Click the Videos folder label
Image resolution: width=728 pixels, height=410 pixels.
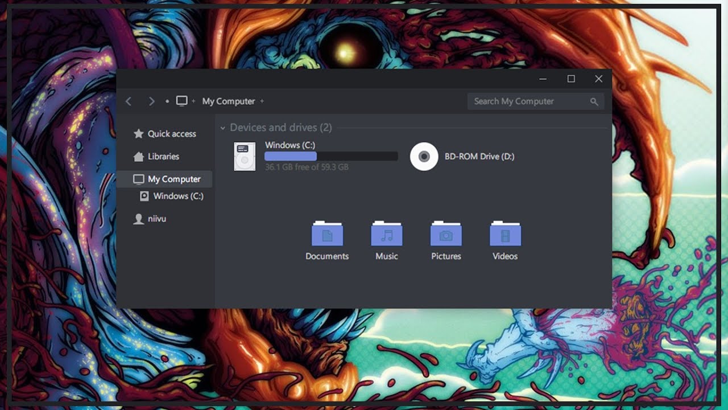pos(505,256)
